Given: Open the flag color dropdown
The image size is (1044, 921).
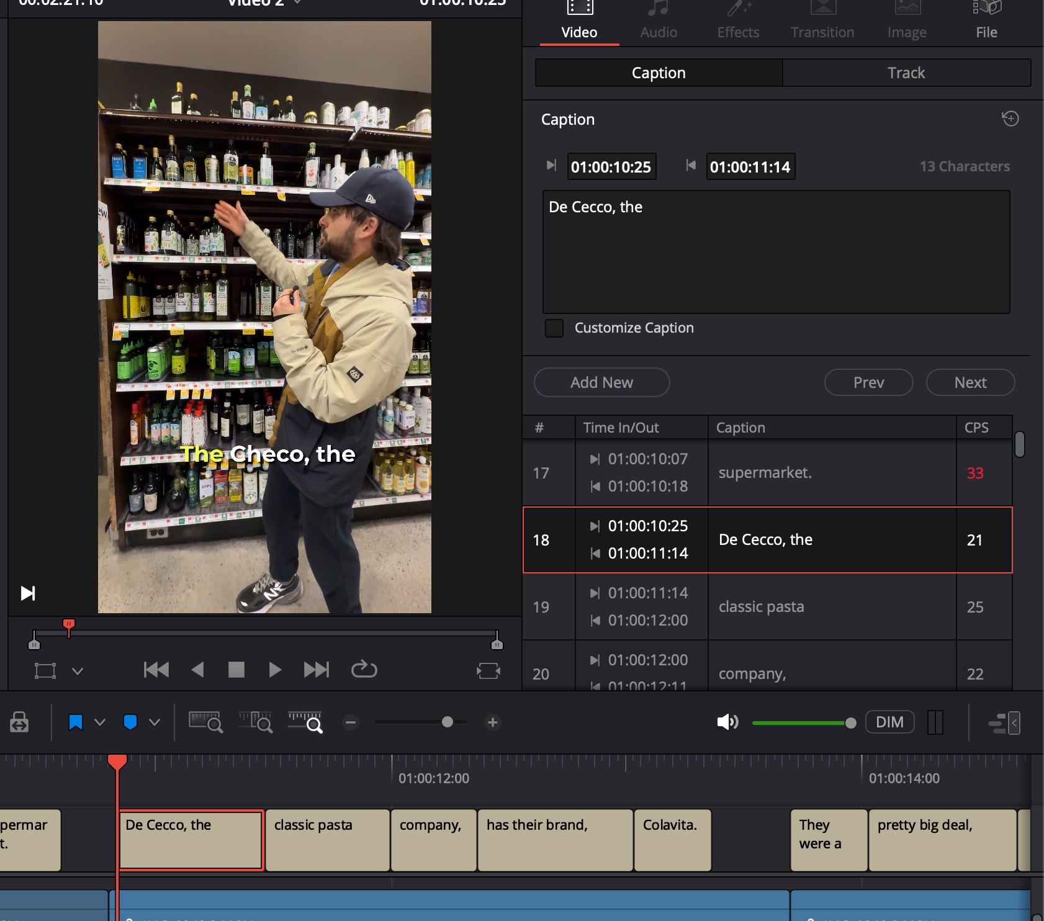Looking at the screenshot, I should click(x=100, y=722).
